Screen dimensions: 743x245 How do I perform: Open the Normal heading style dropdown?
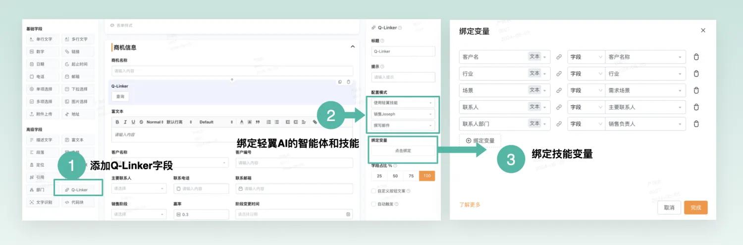click(x=155, y=122)
